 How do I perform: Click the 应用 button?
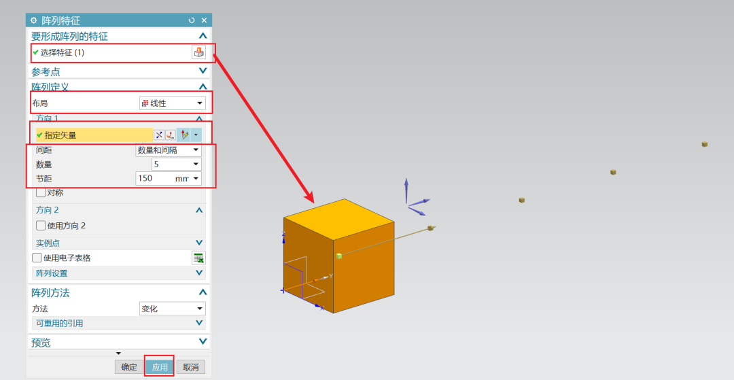[160, 367]
